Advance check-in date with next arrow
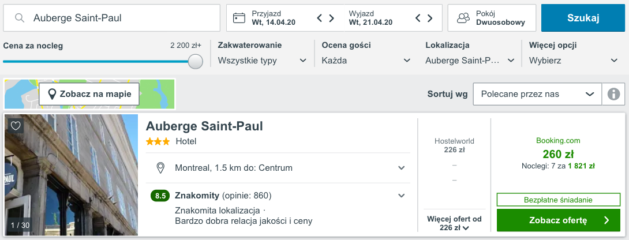 [332, 18]
